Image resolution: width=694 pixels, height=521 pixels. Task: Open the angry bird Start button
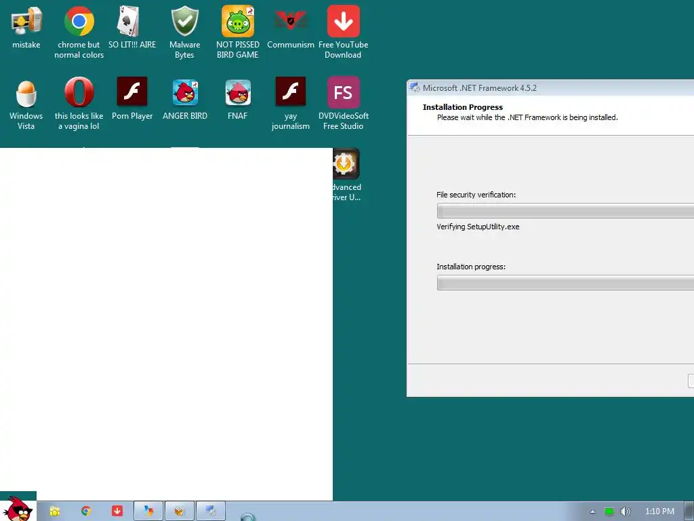18,509
